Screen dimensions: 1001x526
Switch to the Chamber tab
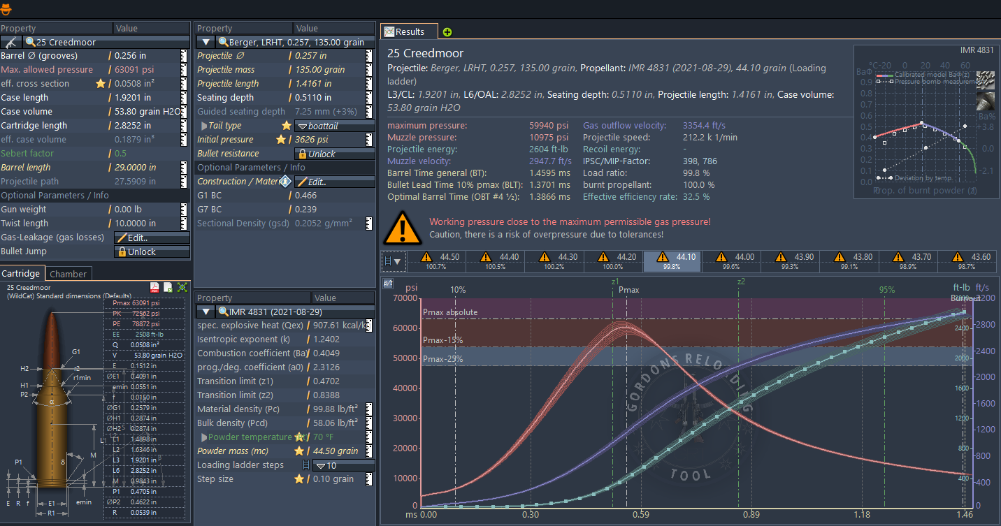[69, 274]
